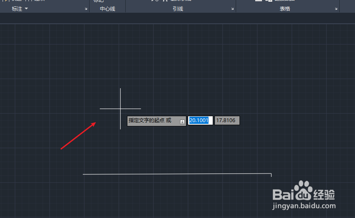Screen dimensions: 355x218
Task: Expand the 标注 panel dropdown
Action: (26, 8)
